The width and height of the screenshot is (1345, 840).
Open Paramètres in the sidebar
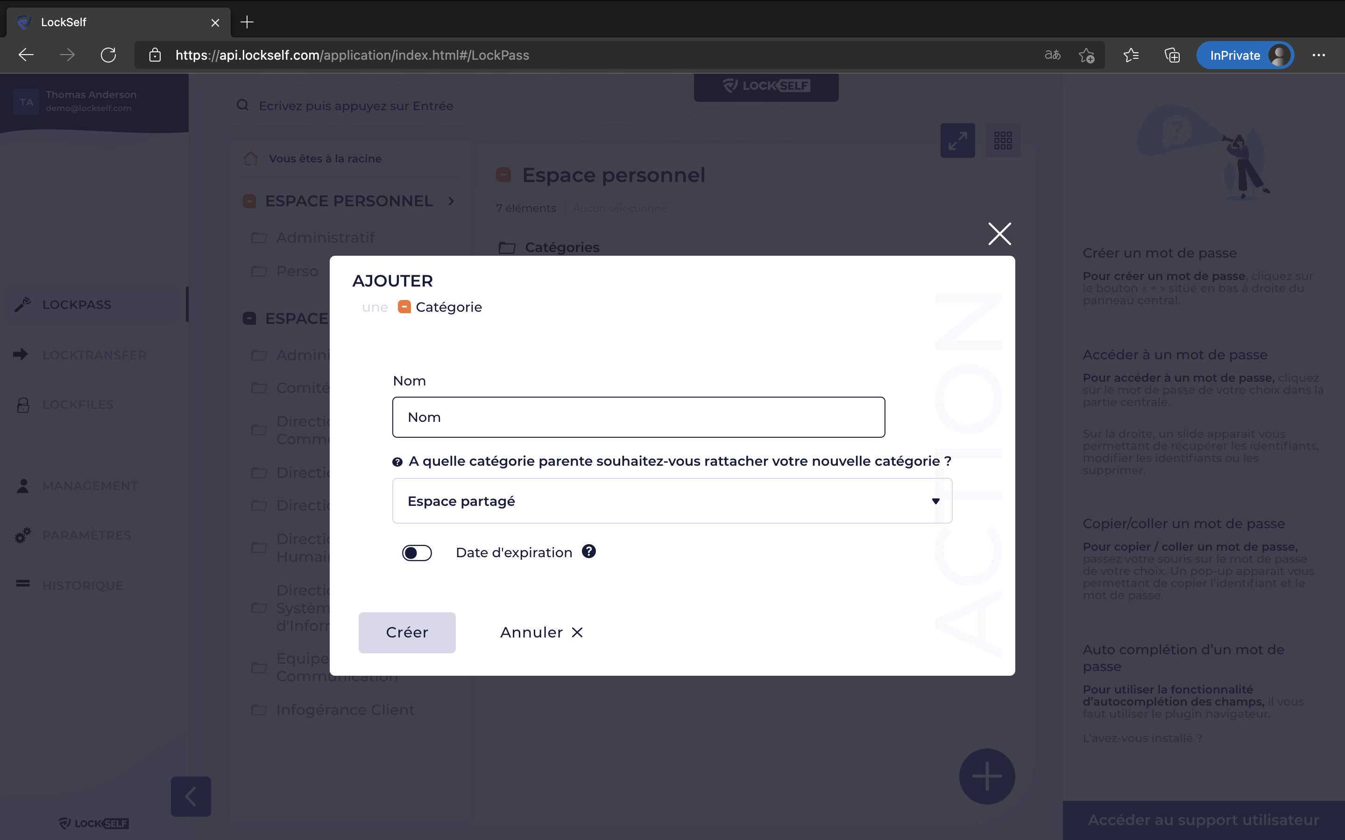[x=87, y=536]
